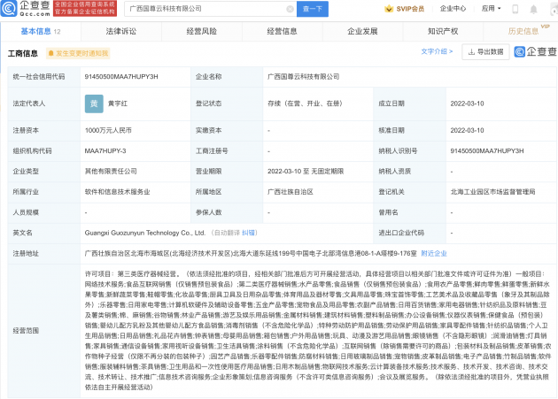The width and height of the screenshot is (558, 399).
Task: Open the 文字介绍 link
Action: (x=437, y=51)
